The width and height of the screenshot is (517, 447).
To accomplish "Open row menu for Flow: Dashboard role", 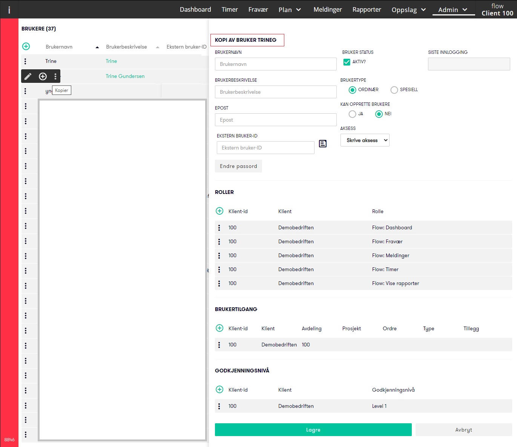I will [x=219, y=227].
